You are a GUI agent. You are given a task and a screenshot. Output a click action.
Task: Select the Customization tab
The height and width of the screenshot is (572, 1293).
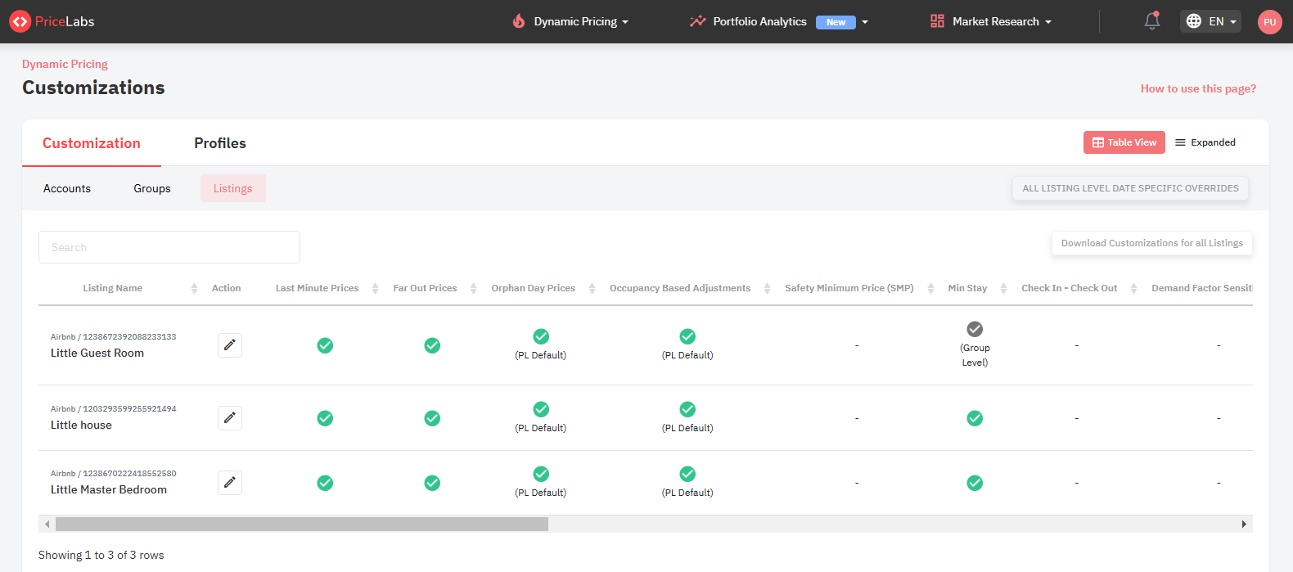click(x=92, y=143)
